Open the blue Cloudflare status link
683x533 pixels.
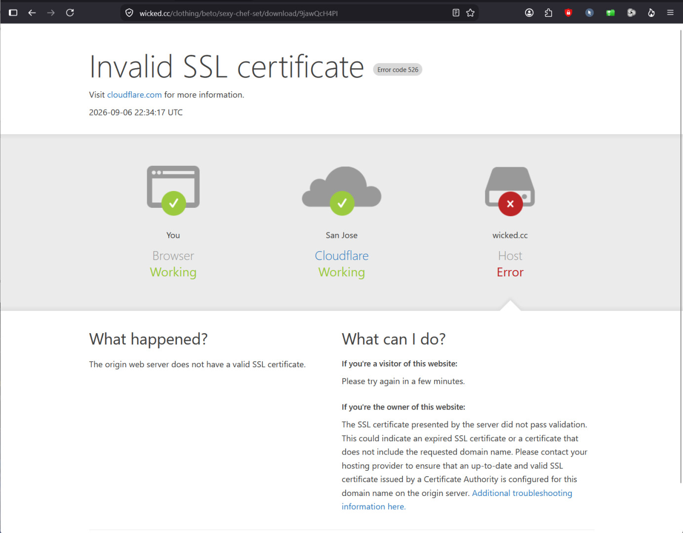click(342, 256)
